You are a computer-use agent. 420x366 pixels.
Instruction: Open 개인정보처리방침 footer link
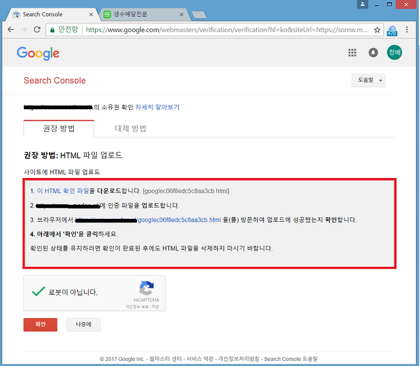click(x=239, y=359)
